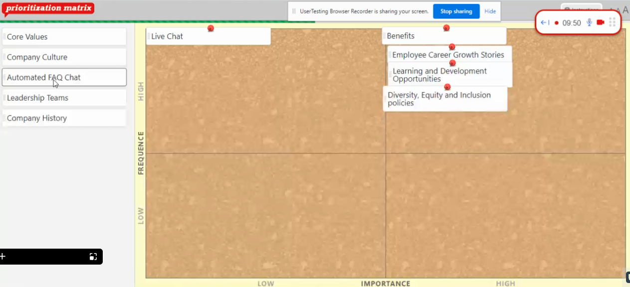Click the Stop sharing button

[456, 11]
